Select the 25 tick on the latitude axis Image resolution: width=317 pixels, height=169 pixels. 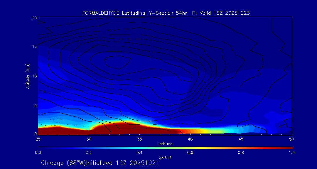(38, 138)
